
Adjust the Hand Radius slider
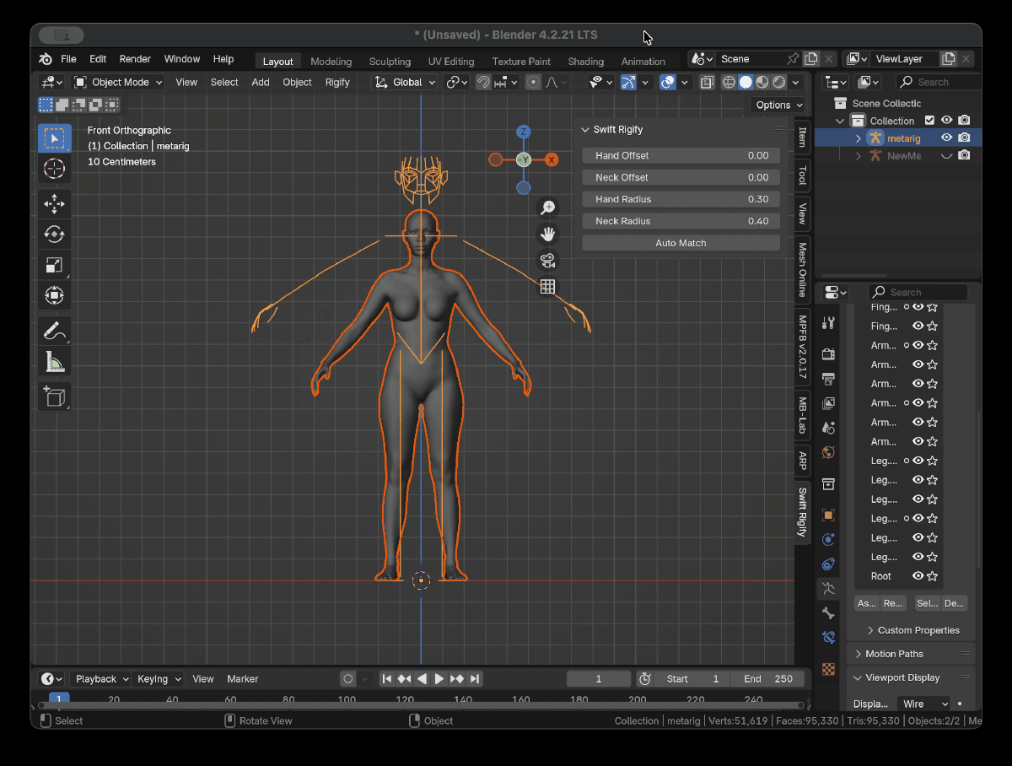(x=681, y=199)
